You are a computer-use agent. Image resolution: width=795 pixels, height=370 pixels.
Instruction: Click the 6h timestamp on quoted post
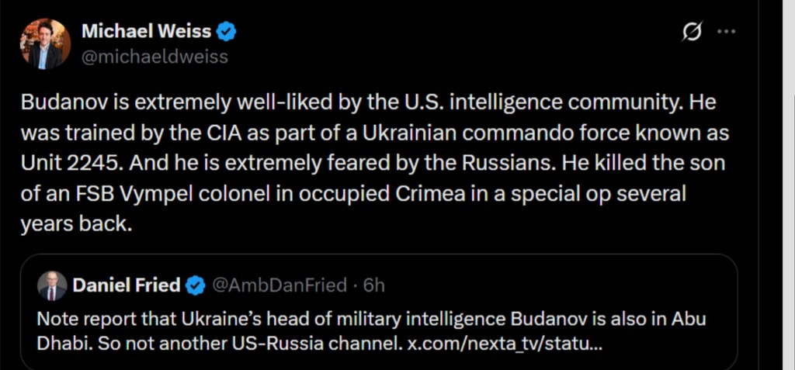pos(373,286)
